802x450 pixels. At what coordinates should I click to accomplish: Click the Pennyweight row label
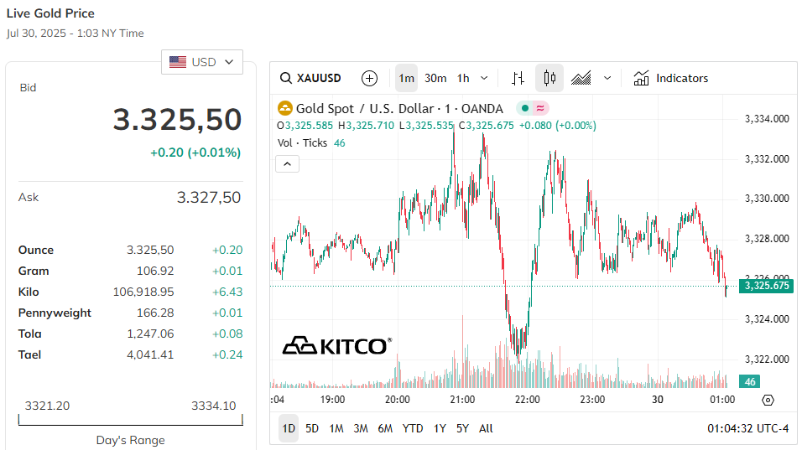coord(55,313)
